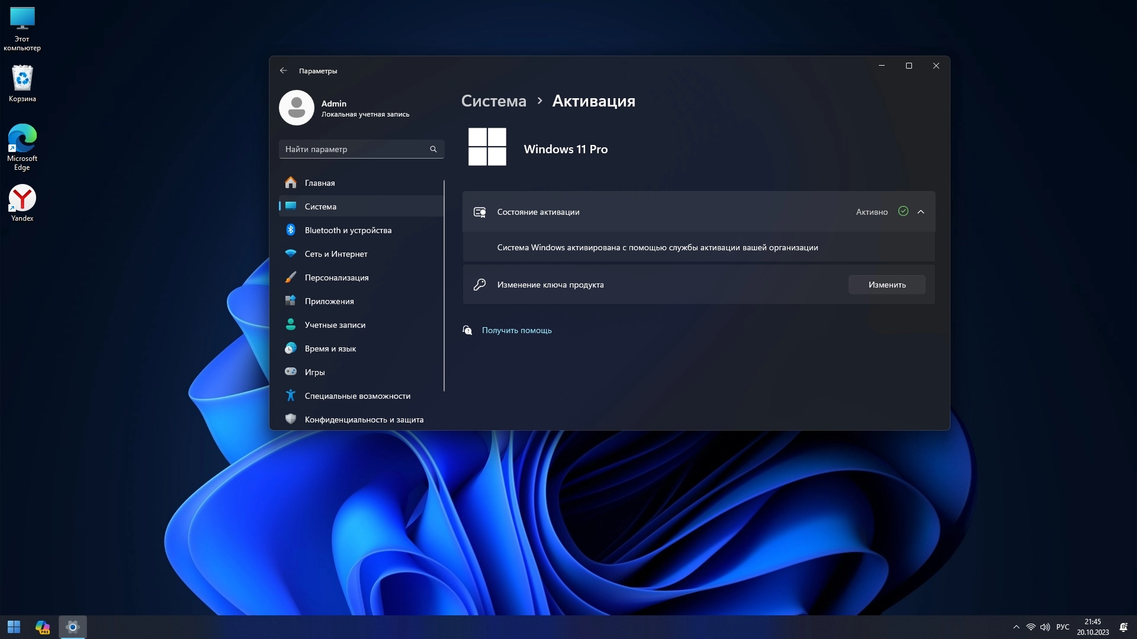Click the Найти параметр search field
The height and width of the screenshot is (639, 1137).
click(x=355, y=149)
